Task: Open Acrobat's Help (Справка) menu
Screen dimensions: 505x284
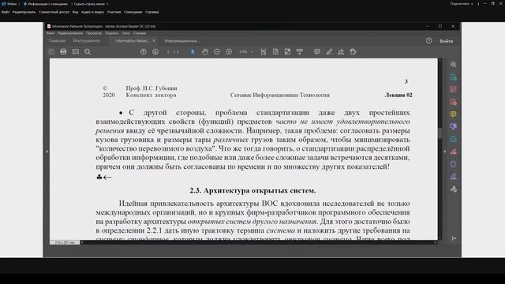Action: tap(140, 33)
